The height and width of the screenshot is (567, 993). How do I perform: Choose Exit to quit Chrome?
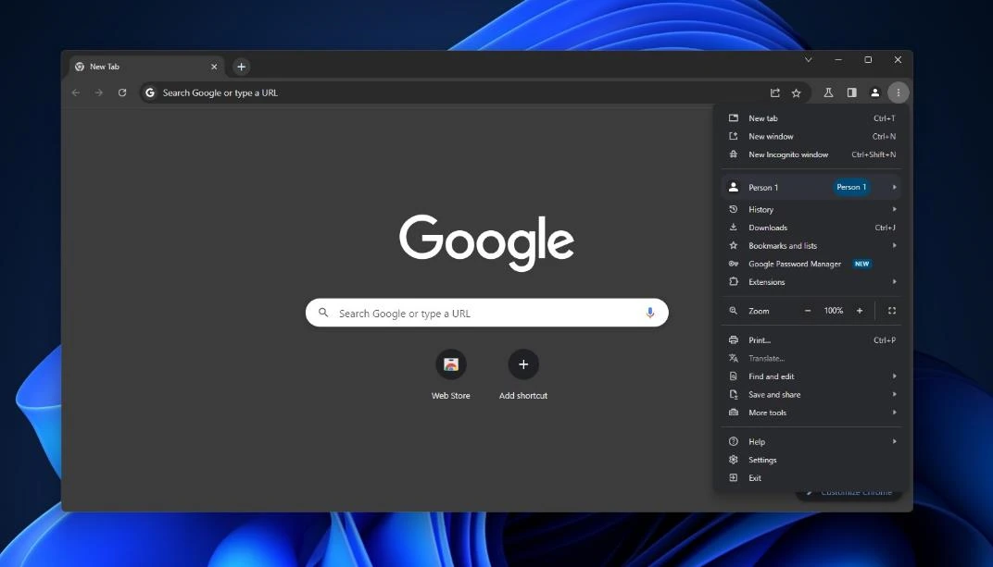click(811, 478)
